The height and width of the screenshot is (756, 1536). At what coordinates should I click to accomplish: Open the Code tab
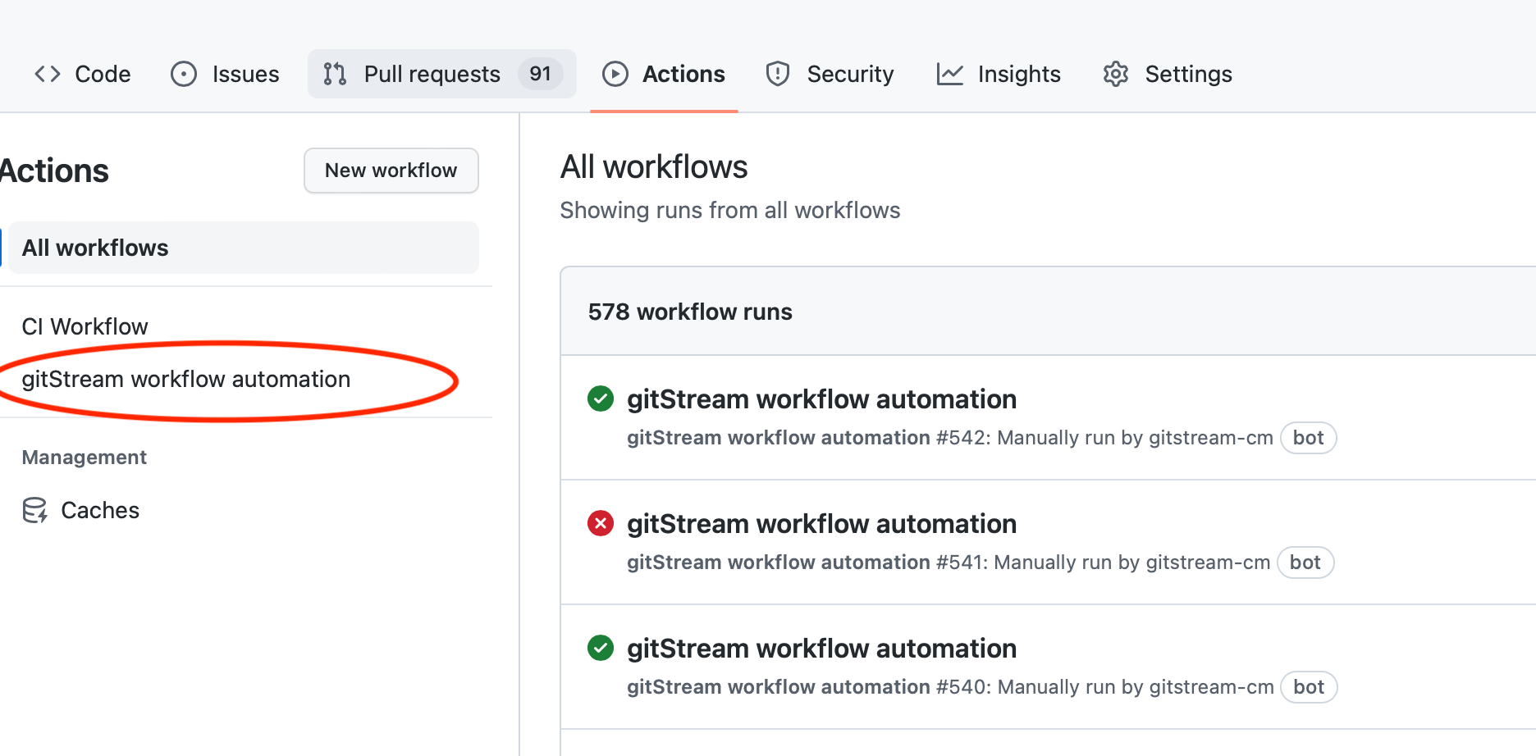pyautogui.click(x=82, y=74)
